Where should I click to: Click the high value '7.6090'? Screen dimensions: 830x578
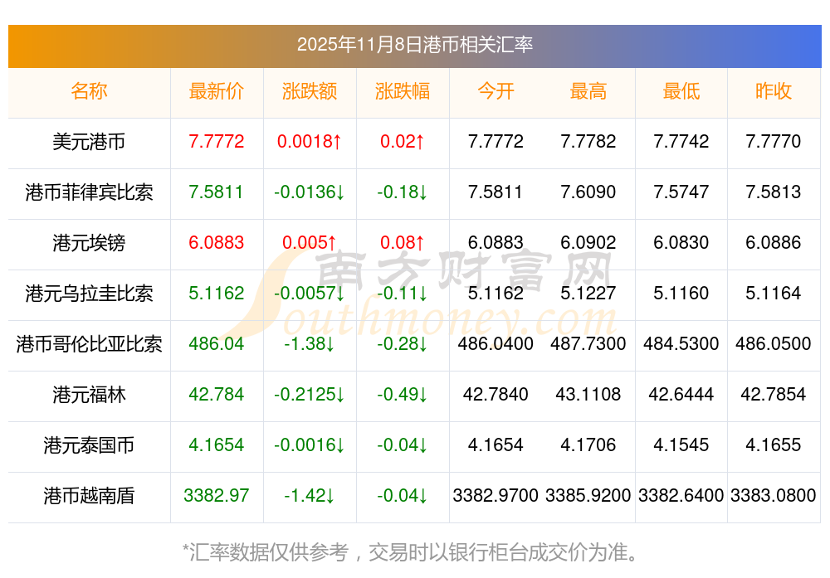point(588,192)
